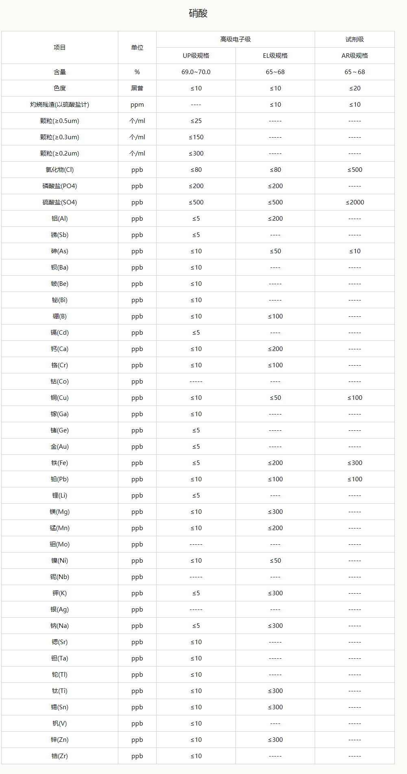Screen dimensions: 407x774
Task: Select the ≤2000 sulfate value cell
Action: [355, 202]
